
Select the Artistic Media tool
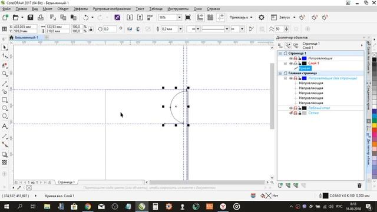5,92
